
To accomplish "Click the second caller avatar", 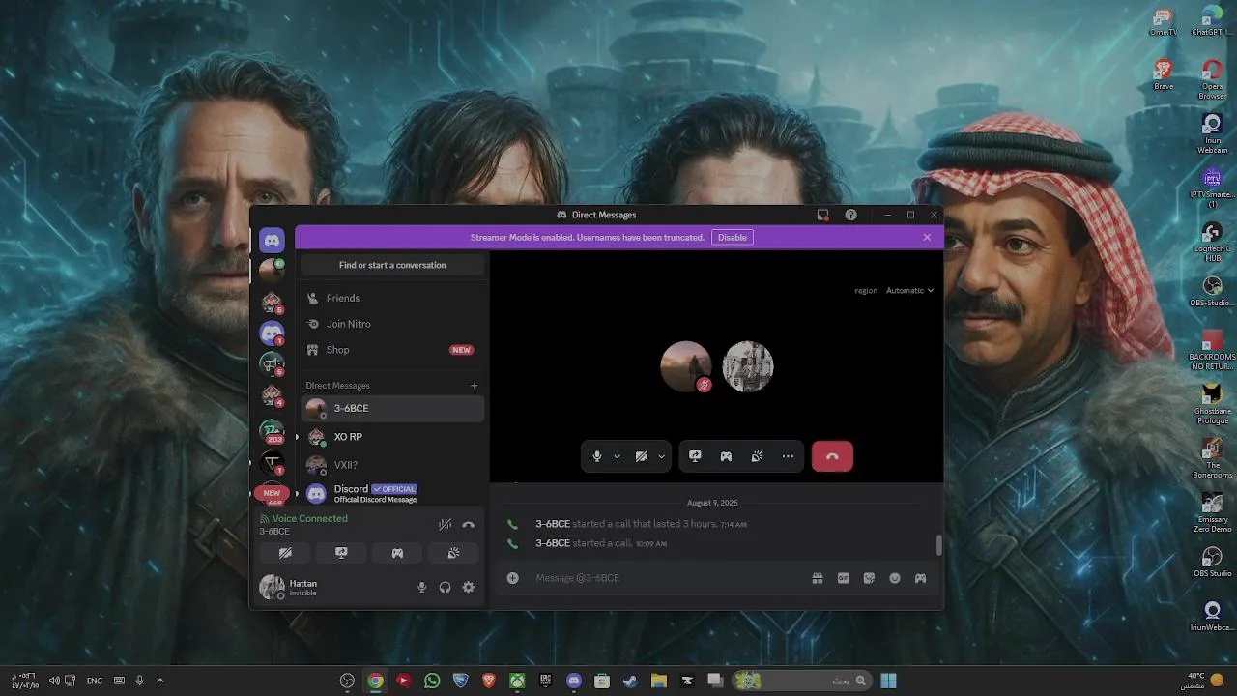I will click(748, 366).
